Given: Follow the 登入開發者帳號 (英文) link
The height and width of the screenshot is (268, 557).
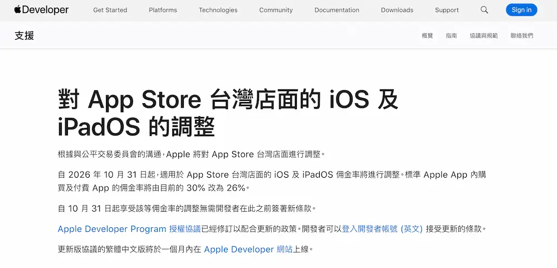Looking at the screenshot, I should [x=382, y=229].
